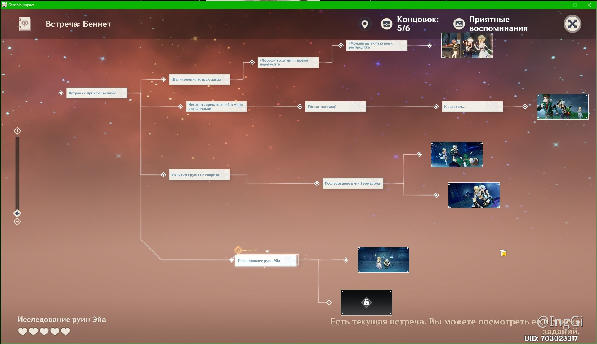The height and width of the screenshot is (344, 597).
Task: Zoom out with the minus diamond
Action: coord(17,222)
